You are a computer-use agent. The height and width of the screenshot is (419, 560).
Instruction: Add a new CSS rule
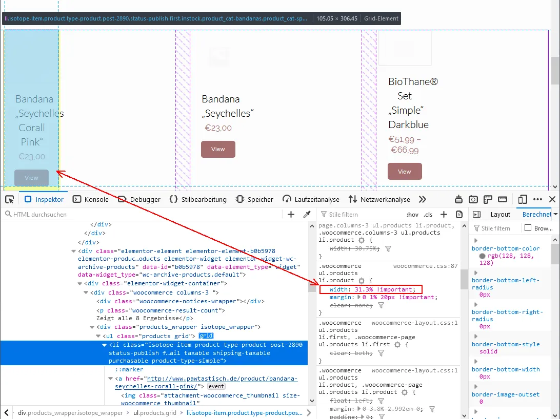444,214
